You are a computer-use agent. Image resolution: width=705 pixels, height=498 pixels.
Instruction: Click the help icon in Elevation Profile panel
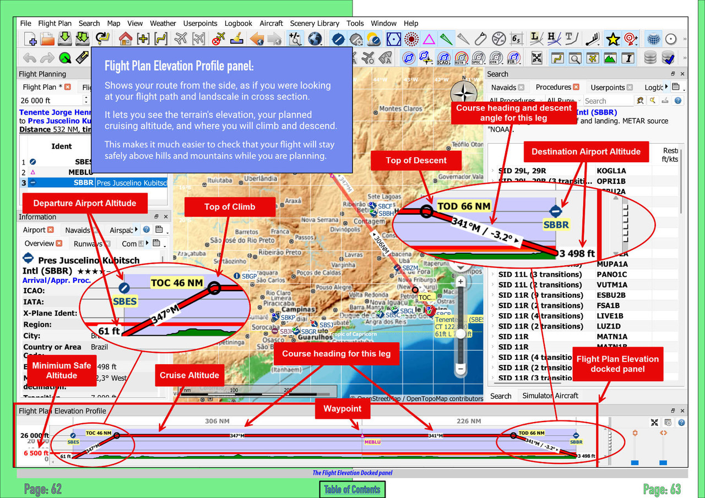[x=681, y=423]
